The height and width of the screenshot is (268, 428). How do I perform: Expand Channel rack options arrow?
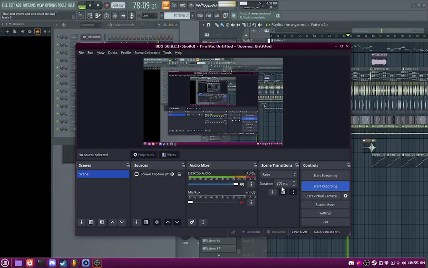(x=57, y=25)
